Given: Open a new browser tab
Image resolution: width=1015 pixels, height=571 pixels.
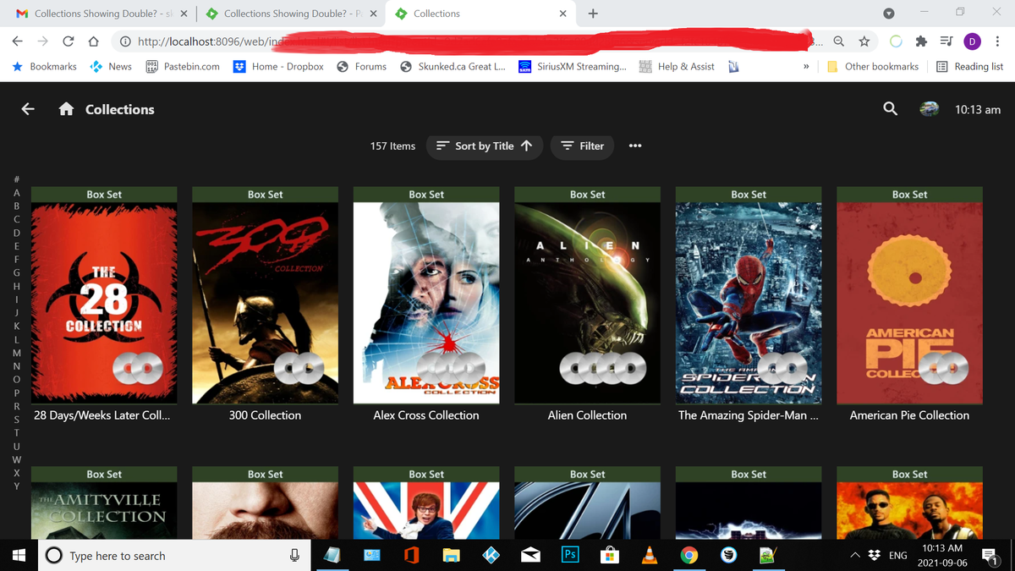Looking at the screenshot, I should click(593, 14).
